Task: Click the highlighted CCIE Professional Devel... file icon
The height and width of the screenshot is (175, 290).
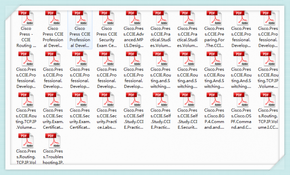Action: pos(80,18)
